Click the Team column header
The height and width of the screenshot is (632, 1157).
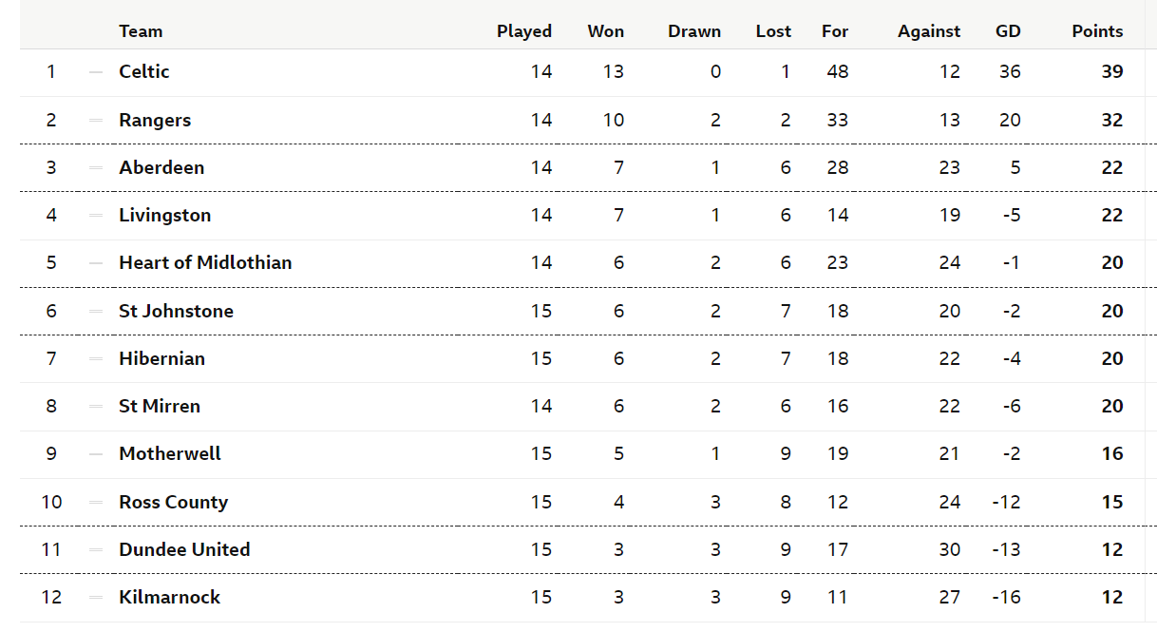[141, 31]
